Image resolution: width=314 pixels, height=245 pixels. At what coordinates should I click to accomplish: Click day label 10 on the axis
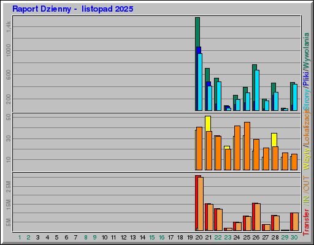coord(105,238)
